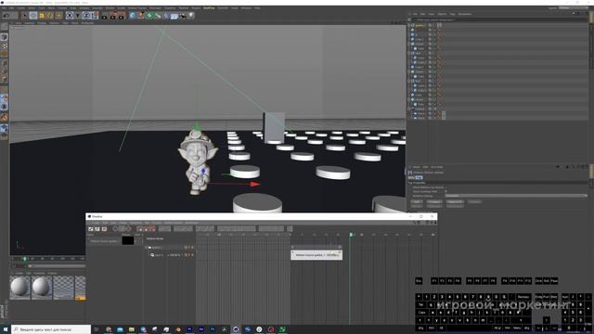Open the Create menu in main menu bar
This screenshot has width=594, height=334.
[20, 8]
